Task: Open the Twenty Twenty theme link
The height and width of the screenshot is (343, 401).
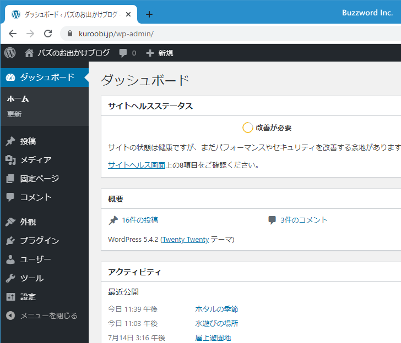Action: (x=186, y=239)
